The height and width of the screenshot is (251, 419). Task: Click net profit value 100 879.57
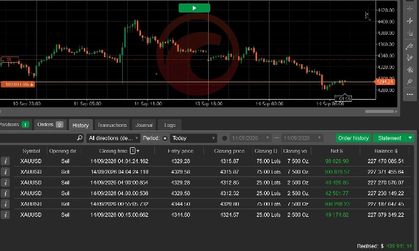pyautogui.click(x=337, y=172)
